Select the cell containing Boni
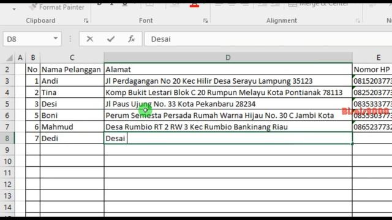This screenshot has height=220, width=392. (x=72, y=116)
